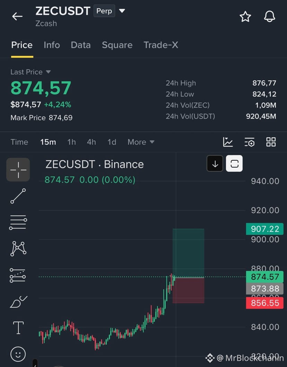
Task: Click the 856.55 stop-loss price label
Action: pos(265,303)
